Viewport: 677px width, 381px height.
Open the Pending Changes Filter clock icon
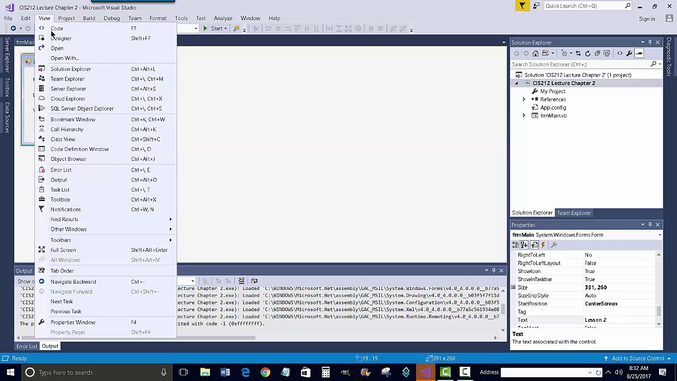click(x=565, y=53)
